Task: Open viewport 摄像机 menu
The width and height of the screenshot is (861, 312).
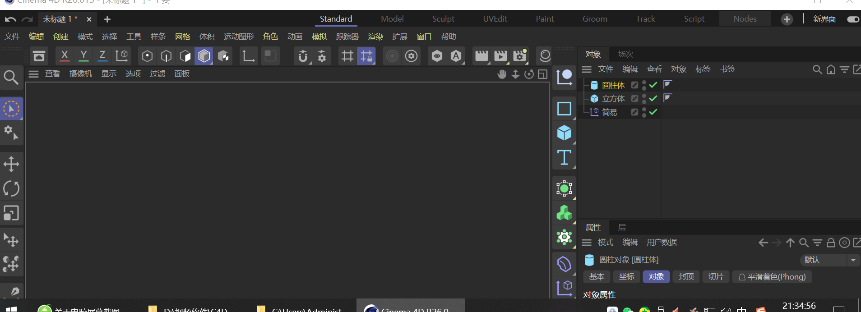Action: click(x=81, y=73)
